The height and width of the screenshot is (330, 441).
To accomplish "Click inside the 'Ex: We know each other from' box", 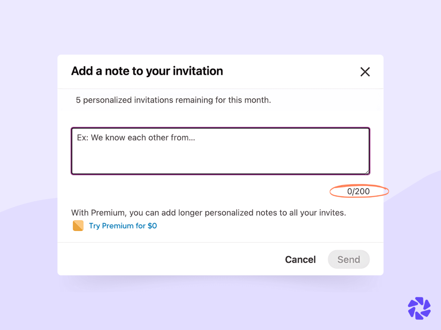I will click(x=220, y=150).
